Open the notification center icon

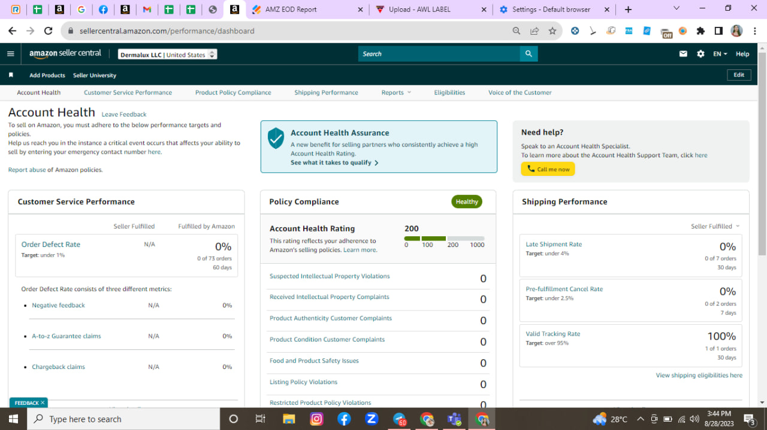click(749, 419)
